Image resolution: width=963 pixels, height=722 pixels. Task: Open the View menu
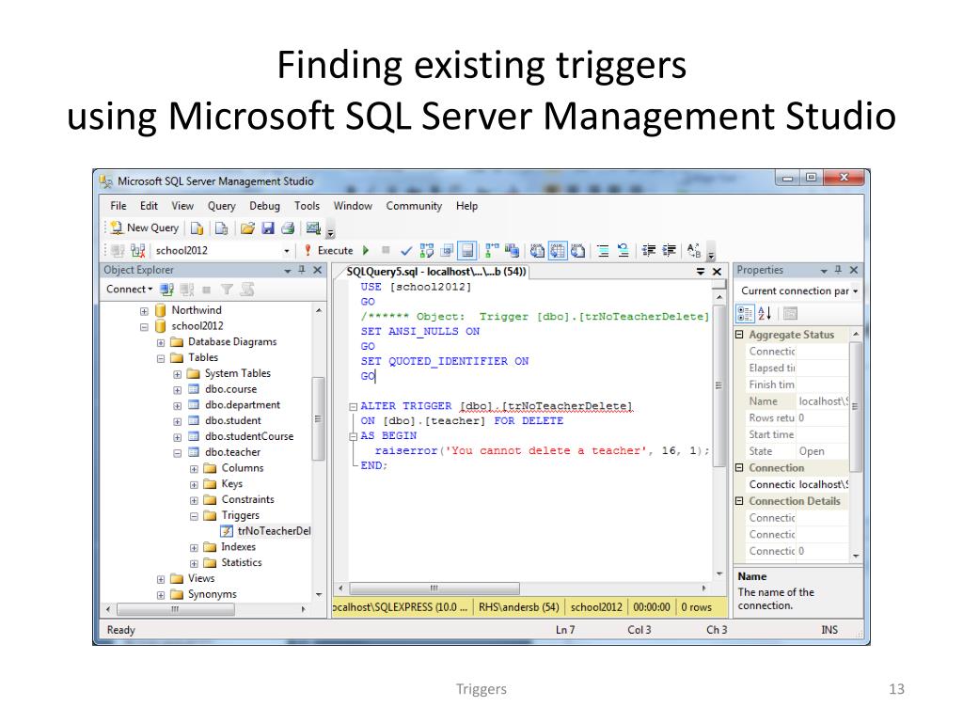182,206
